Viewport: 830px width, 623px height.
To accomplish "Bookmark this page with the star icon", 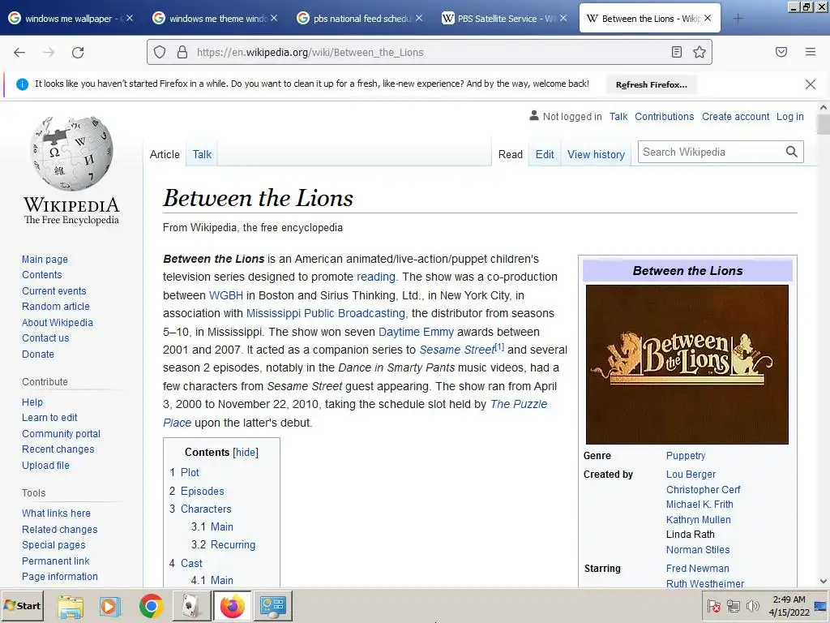I will point(700,52).
